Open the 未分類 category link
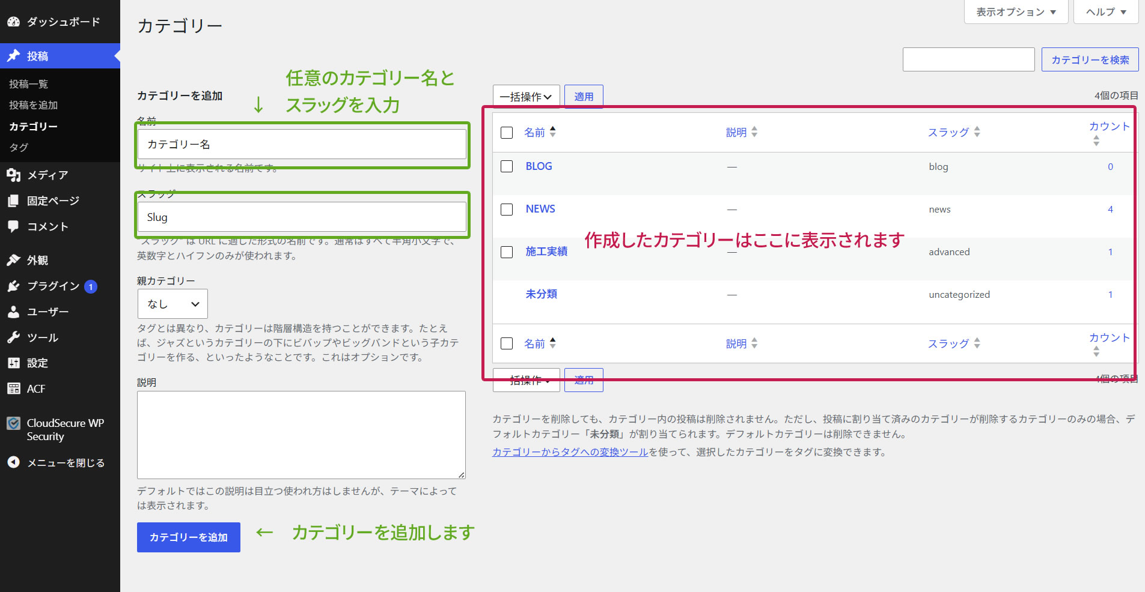 tap(541, 294)
